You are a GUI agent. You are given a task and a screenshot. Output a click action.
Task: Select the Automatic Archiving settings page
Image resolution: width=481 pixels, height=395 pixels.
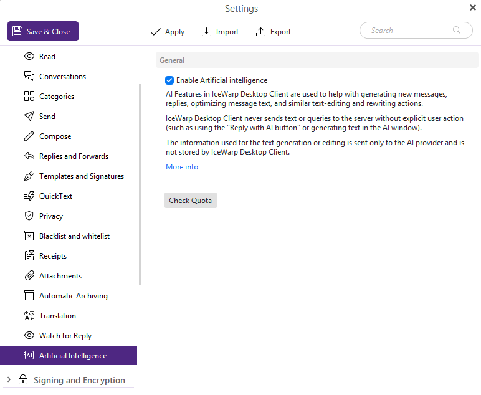pos(73,296)
